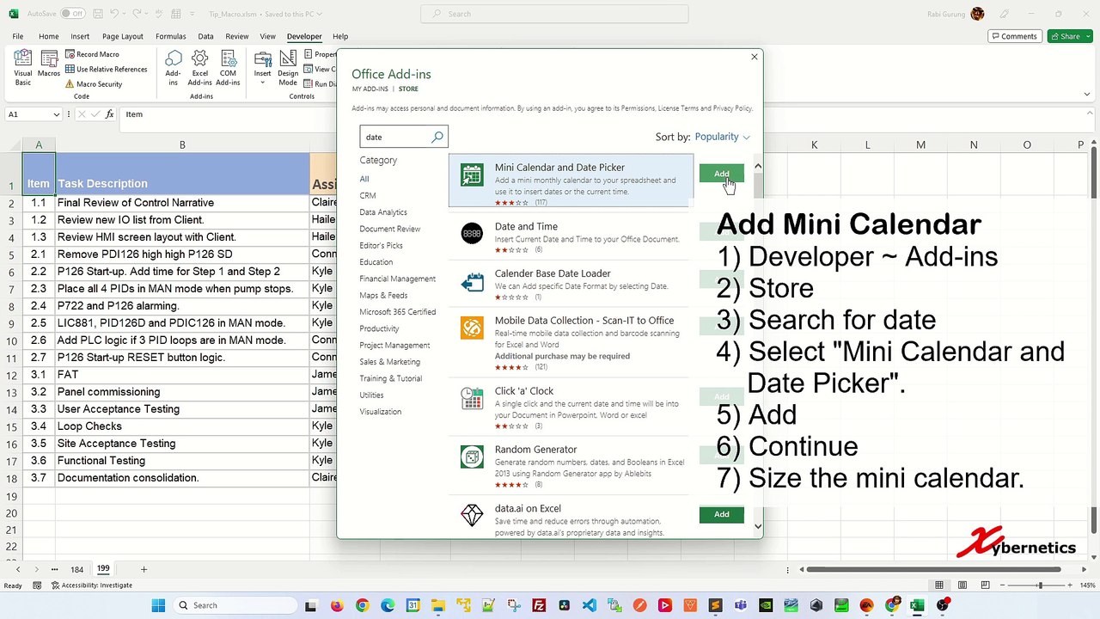The width and height of the screenshot is (1100, 619).
Task: Select cell 'Final Review of Control Narrative'
Action: point(182,203)
